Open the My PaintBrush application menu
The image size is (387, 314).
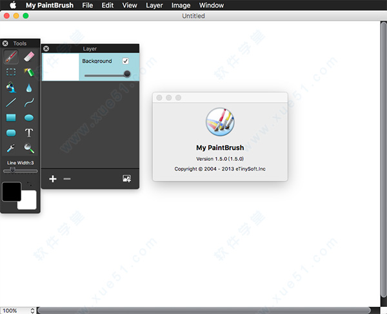click(x=50, y=5)
